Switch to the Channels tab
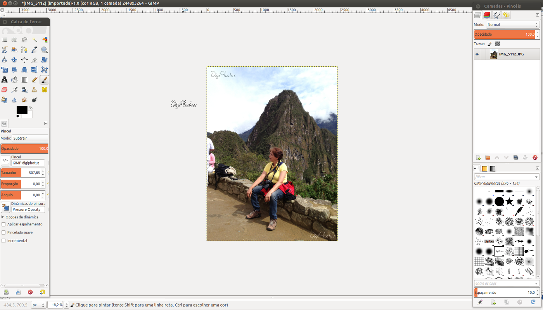This screenshot has width=543, height=310. [487, 15]
